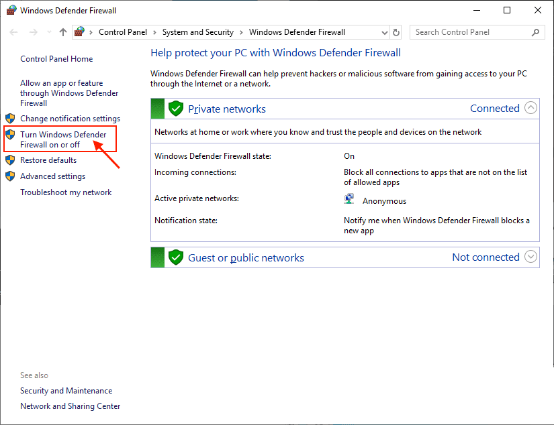Image resolution: width=554 pixels, height=425 pixels.
Task: Open Control Panel breadcrumb
Action: pos(123,32)
